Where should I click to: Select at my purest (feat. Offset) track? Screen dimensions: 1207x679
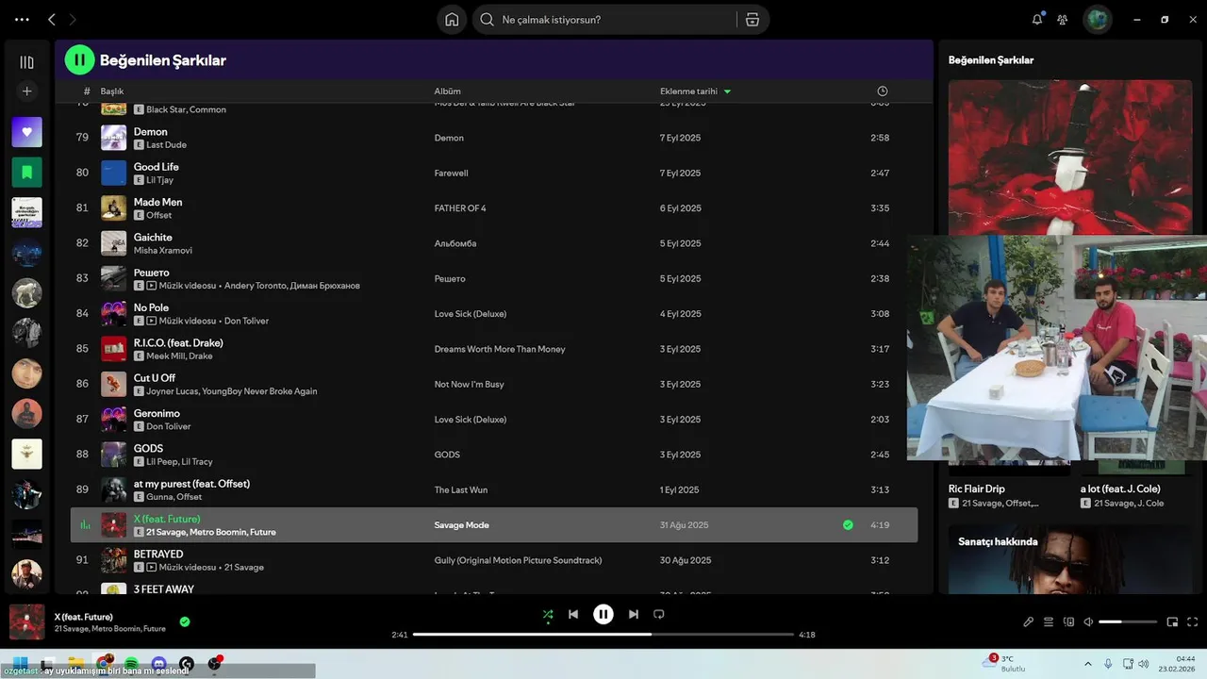pyautogui.click(x=191, y=484)
